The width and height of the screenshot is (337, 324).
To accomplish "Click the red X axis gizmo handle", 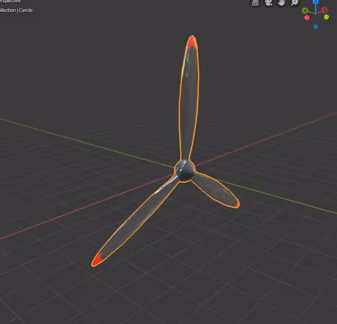I will (324, 10).
